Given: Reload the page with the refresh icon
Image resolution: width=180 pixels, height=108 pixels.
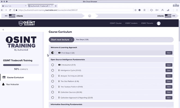Looking at the screenshot, I should 10,10.
